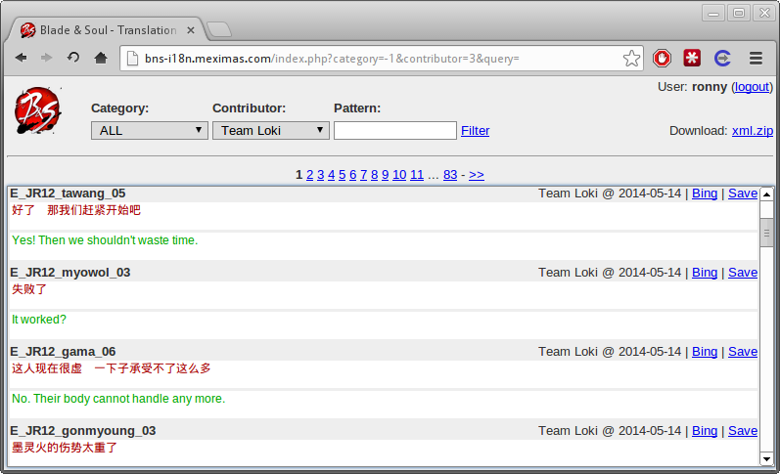Open the Chrome hamburger menu
The image size is (780, 474).
[x=757, y=58]
